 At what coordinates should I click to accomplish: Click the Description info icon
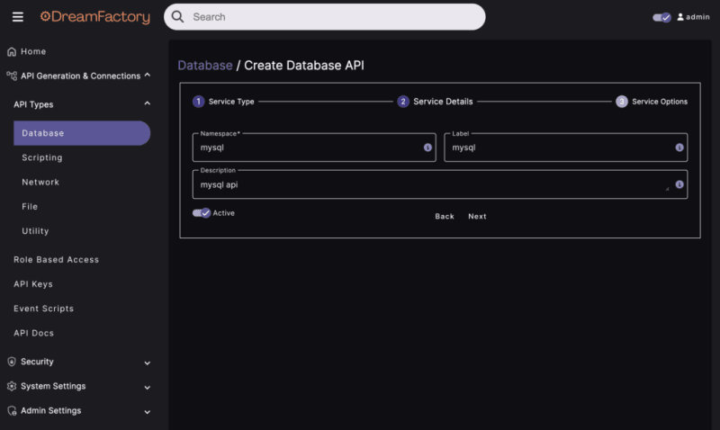679,184
